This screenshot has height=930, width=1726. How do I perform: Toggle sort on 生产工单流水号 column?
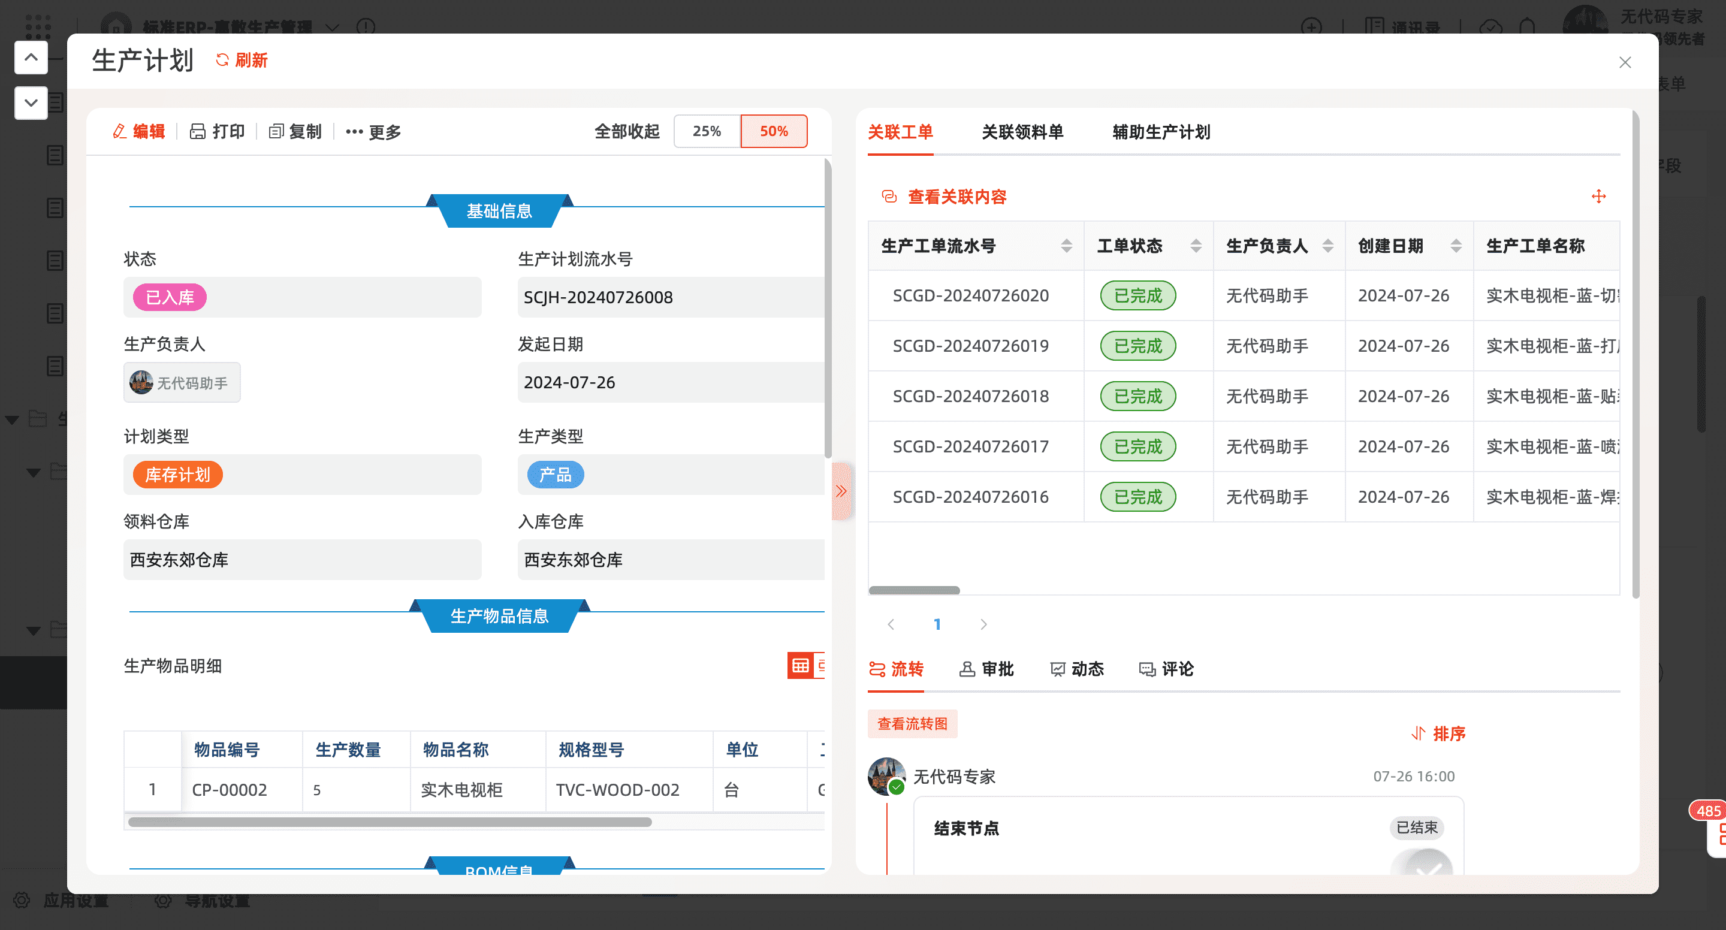point(1066,246)
